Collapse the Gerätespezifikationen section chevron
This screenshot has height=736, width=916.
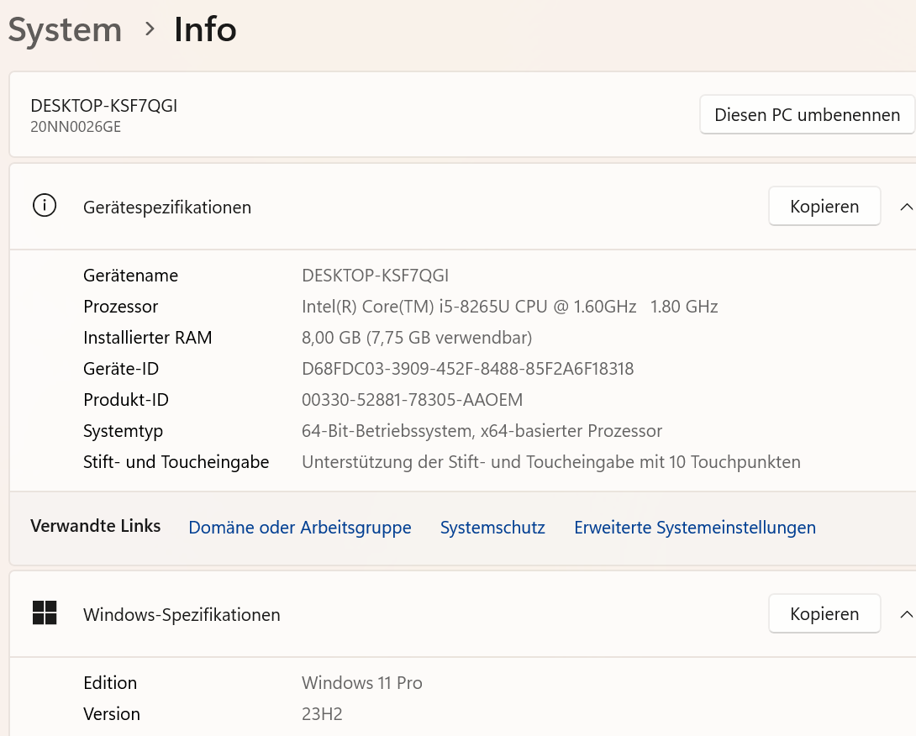(906, 207)
